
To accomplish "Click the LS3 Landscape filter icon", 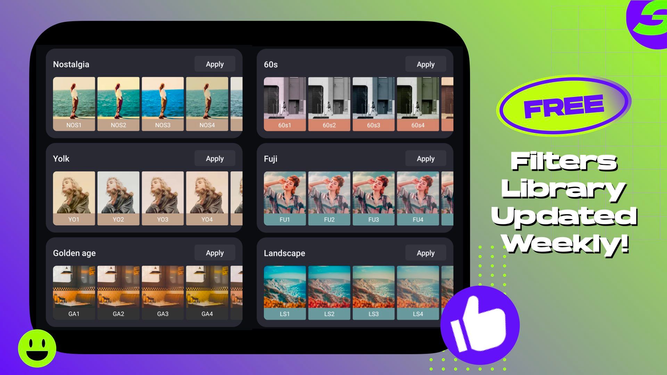I will 373,291.
